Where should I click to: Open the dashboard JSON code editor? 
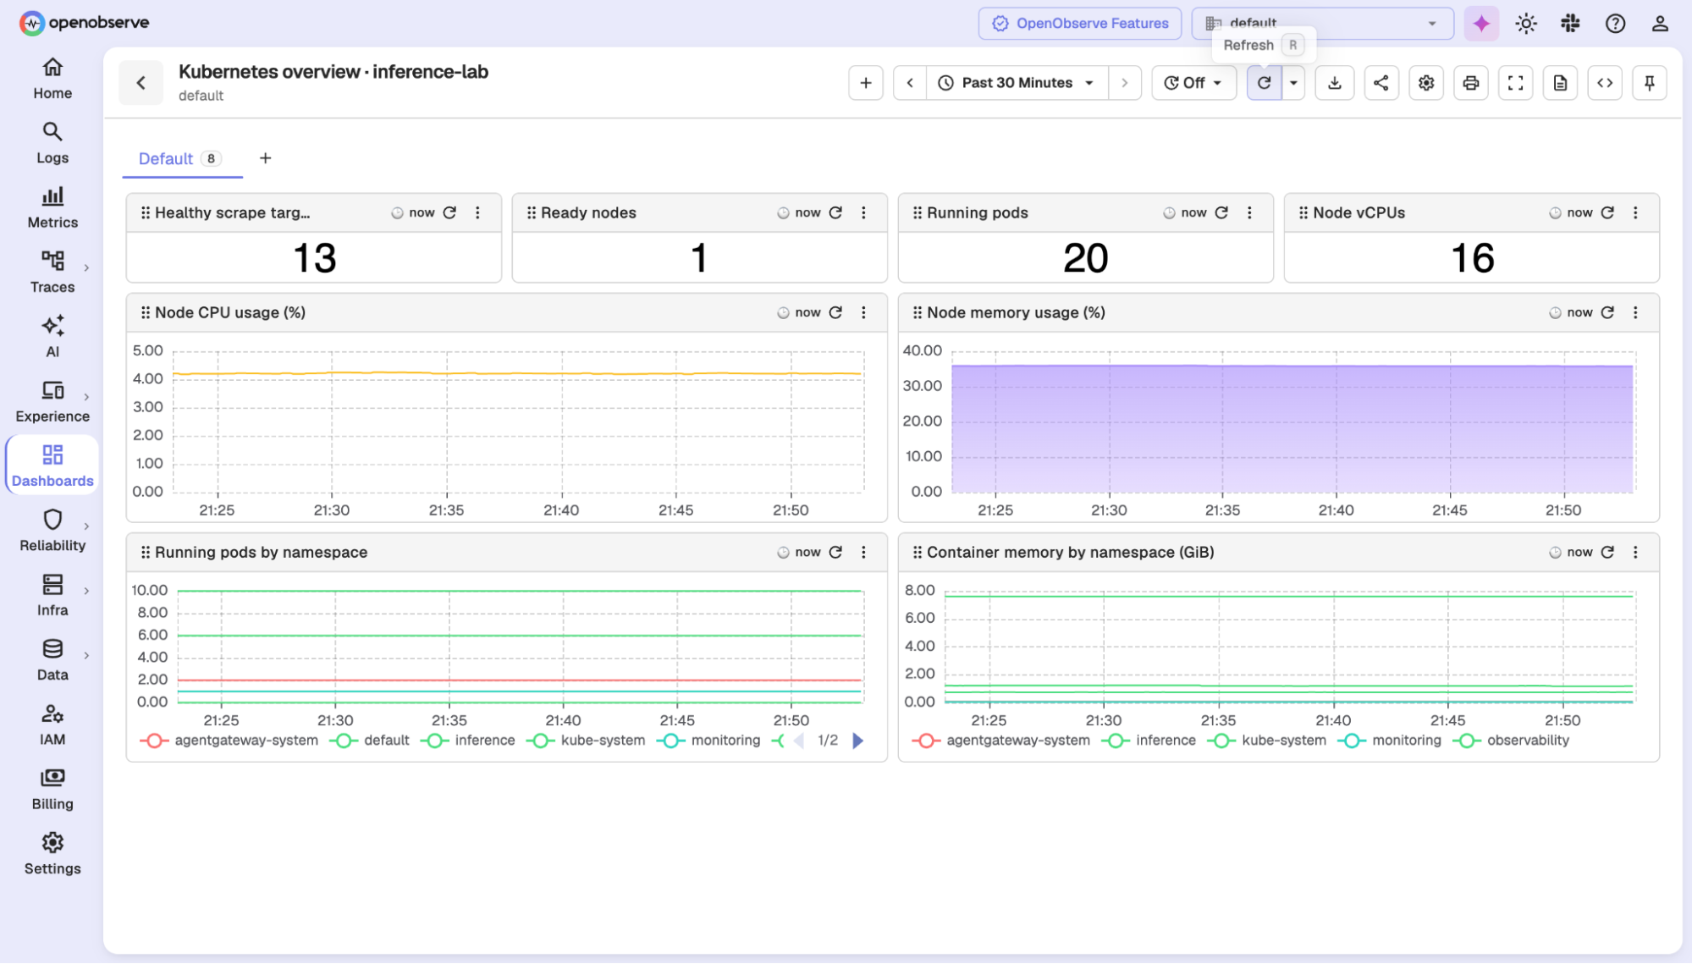click(1605, 83)
